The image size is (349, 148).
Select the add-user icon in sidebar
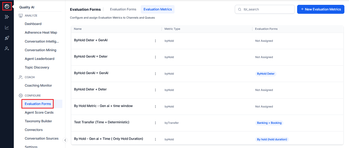pos(7,48)
